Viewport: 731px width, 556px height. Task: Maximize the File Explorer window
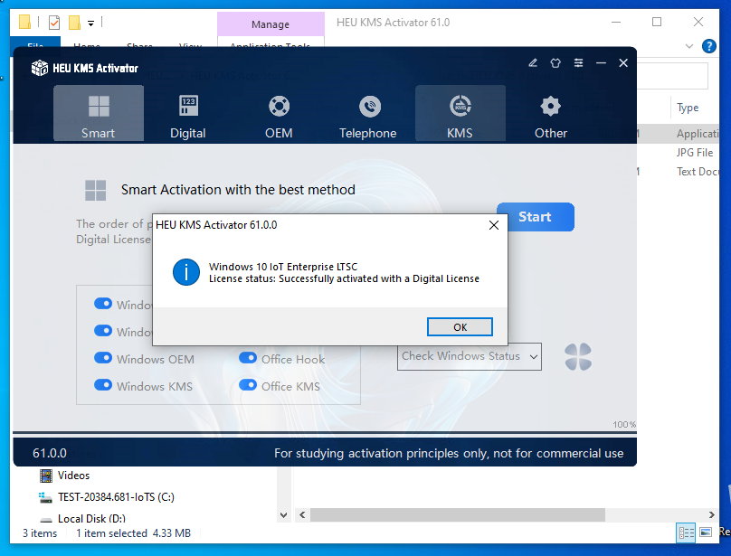657,22
